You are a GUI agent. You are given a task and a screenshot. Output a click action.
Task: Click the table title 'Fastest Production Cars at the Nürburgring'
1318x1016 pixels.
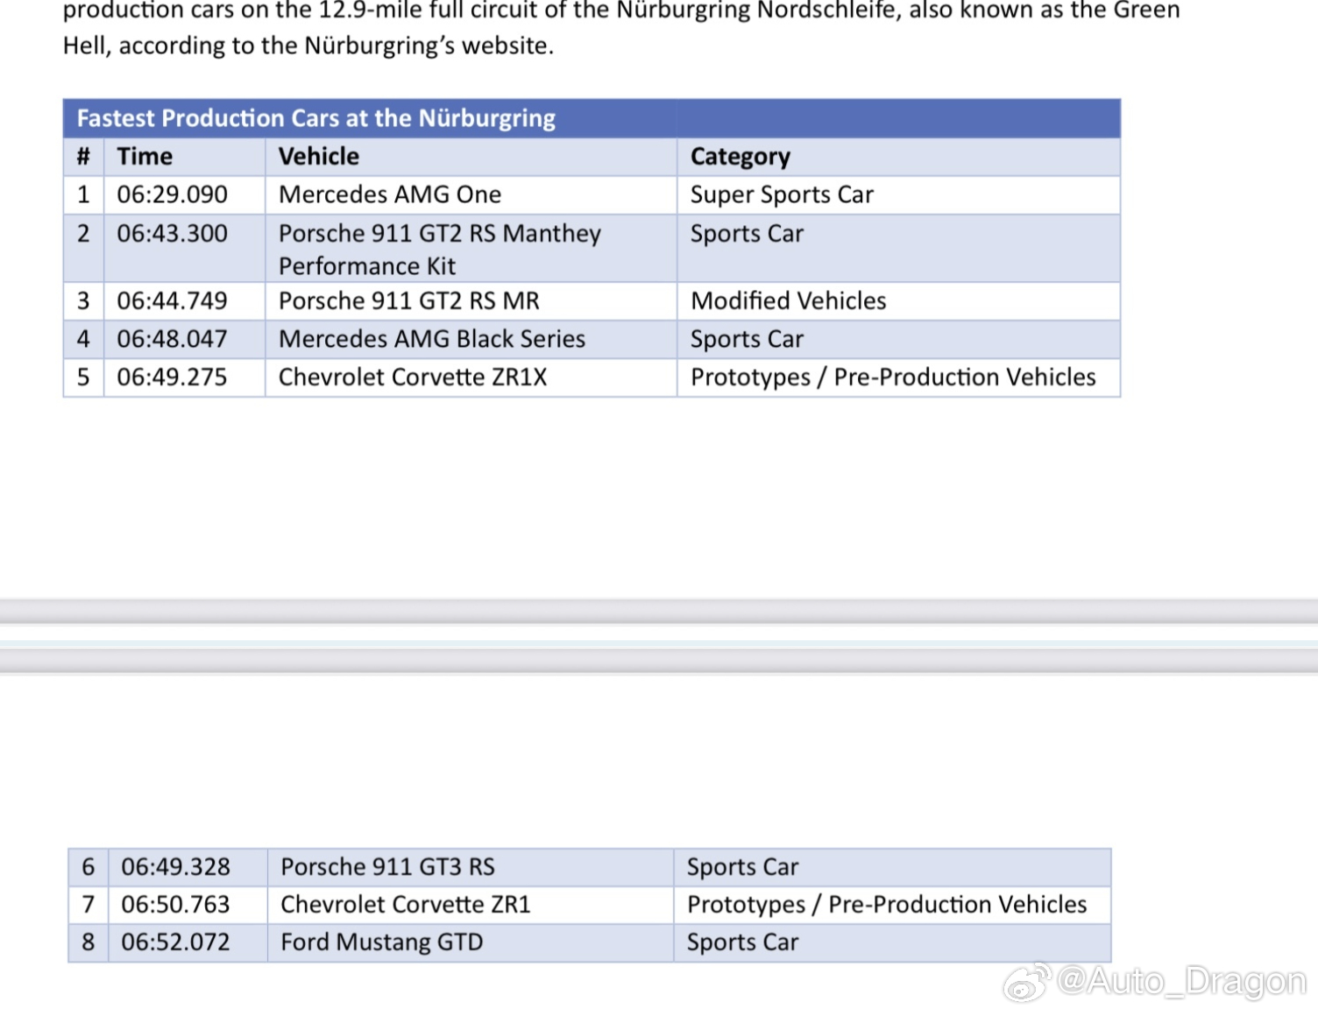click(x=315, y=118)
